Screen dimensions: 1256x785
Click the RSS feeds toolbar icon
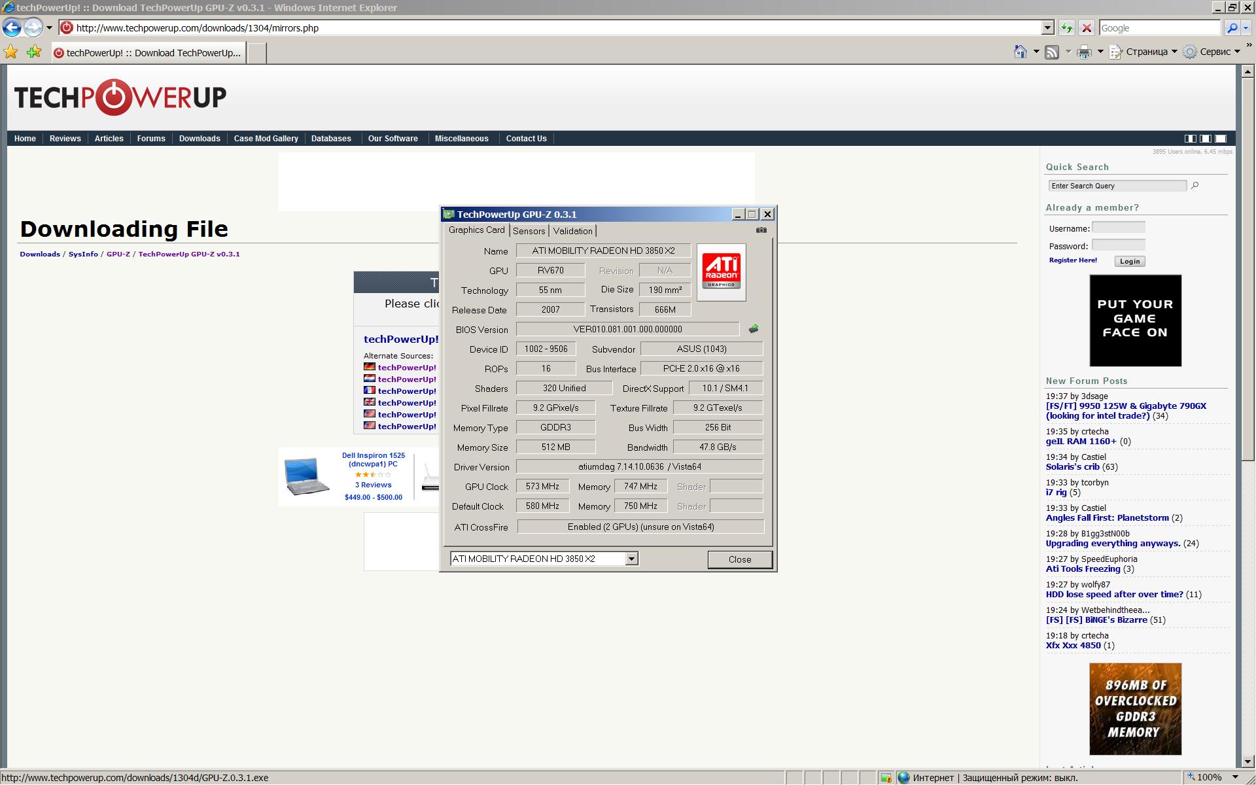(x=1052, y=52)
